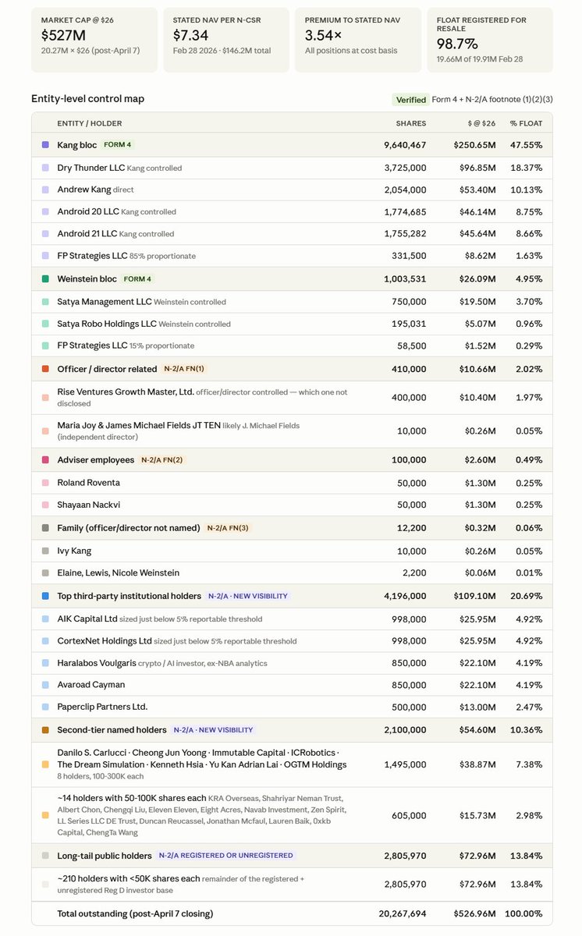The image size is (582, 936).
Task: Click the gray swatch beside Family (officer/director not named)
Action: click(x=45, y=528)
